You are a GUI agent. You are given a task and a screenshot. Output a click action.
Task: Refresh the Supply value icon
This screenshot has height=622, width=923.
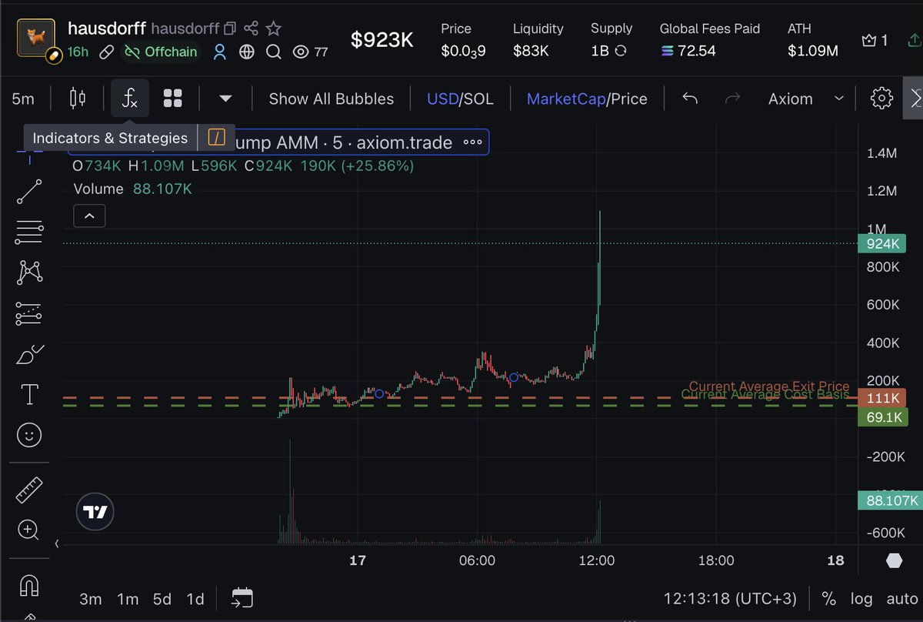[620, 51]
